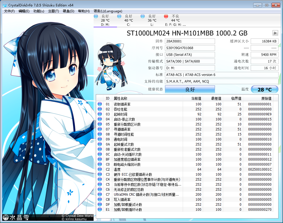Click the status orb for 加速度感应错误率 row
This screenshot has height=223, width=283.
point(100,159)
